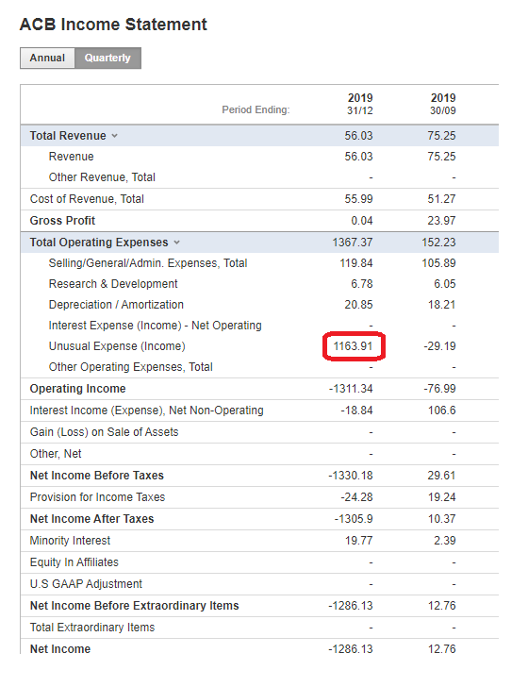Click Cost of Revenue, Total label
Viewport: 528px width, 687px height.
point(87,199)
